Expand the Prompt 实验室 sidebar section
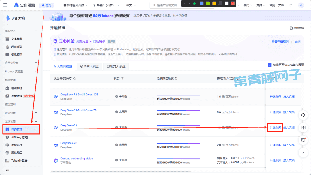 pyautogui.click(x=36, y=71)
